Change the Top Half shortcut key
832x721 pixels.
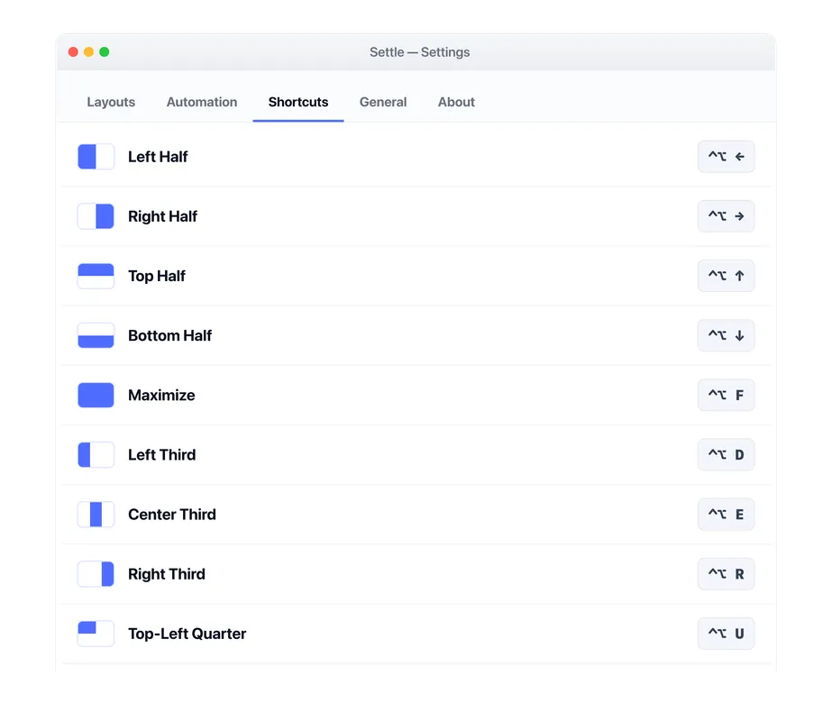(x=726, y=276)
